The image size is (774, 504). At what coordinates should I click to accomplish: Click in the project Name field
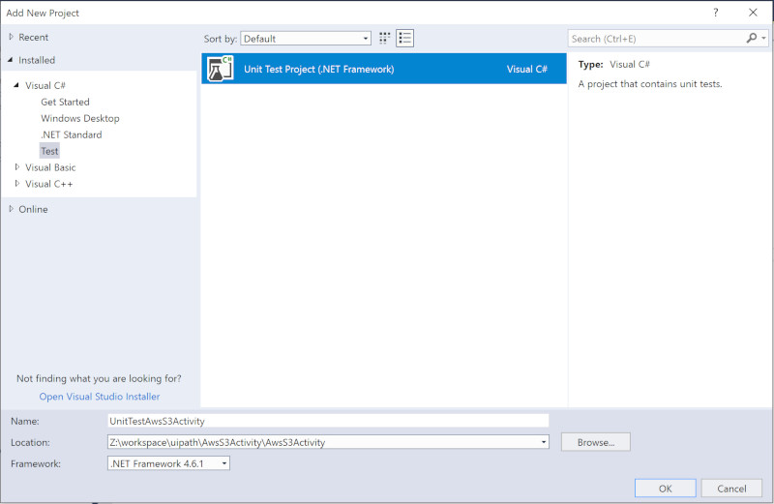point(328,421)
